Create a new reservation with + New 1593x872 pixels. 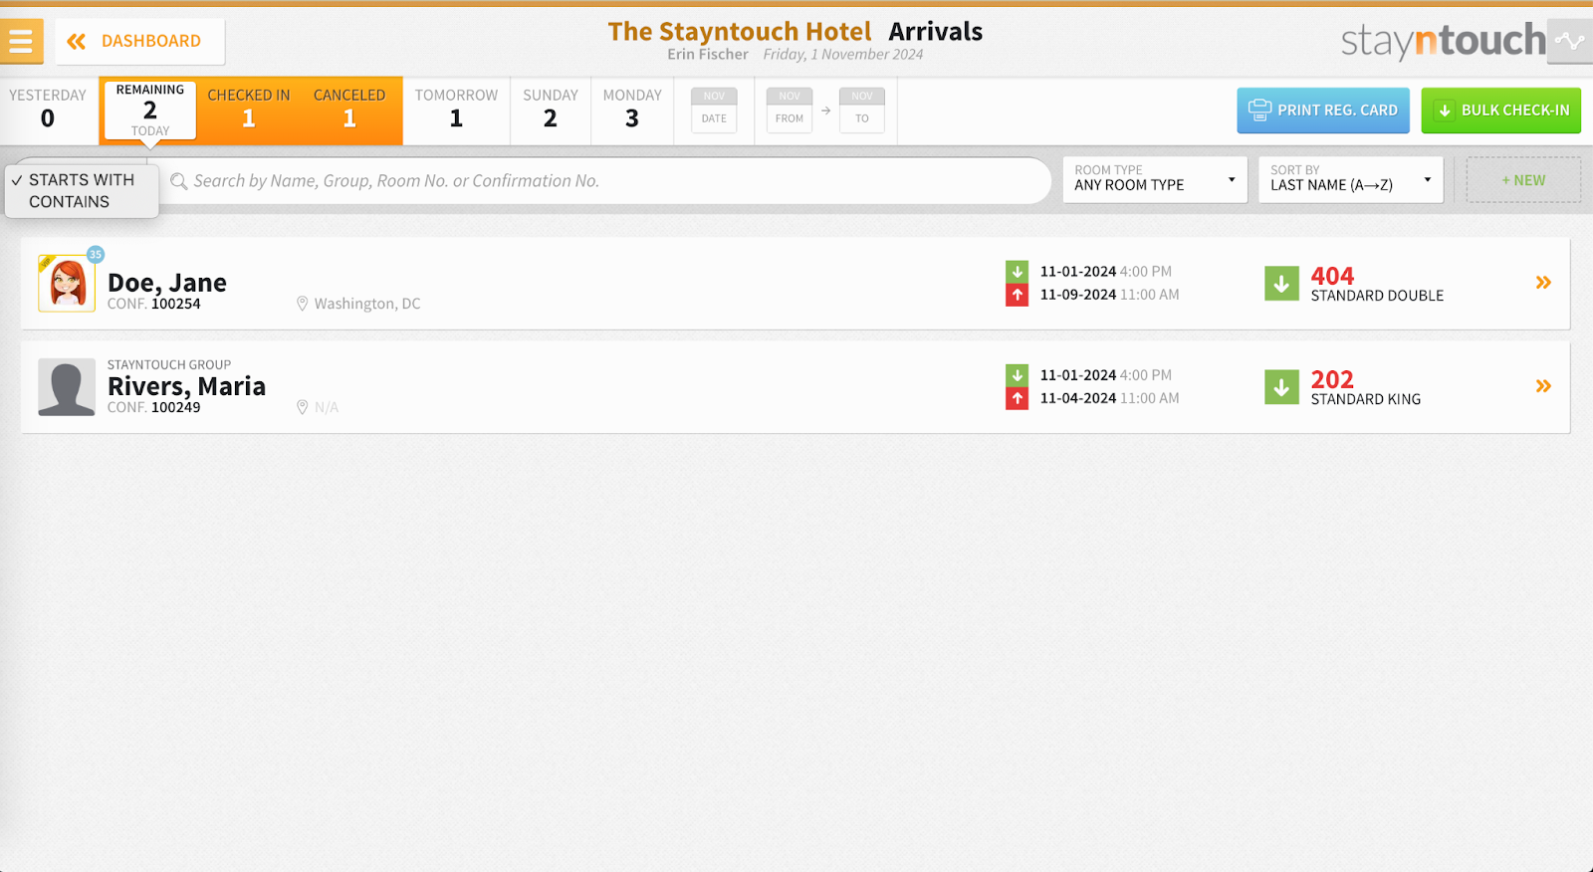pyautogui.click(x=1523, y=180)
